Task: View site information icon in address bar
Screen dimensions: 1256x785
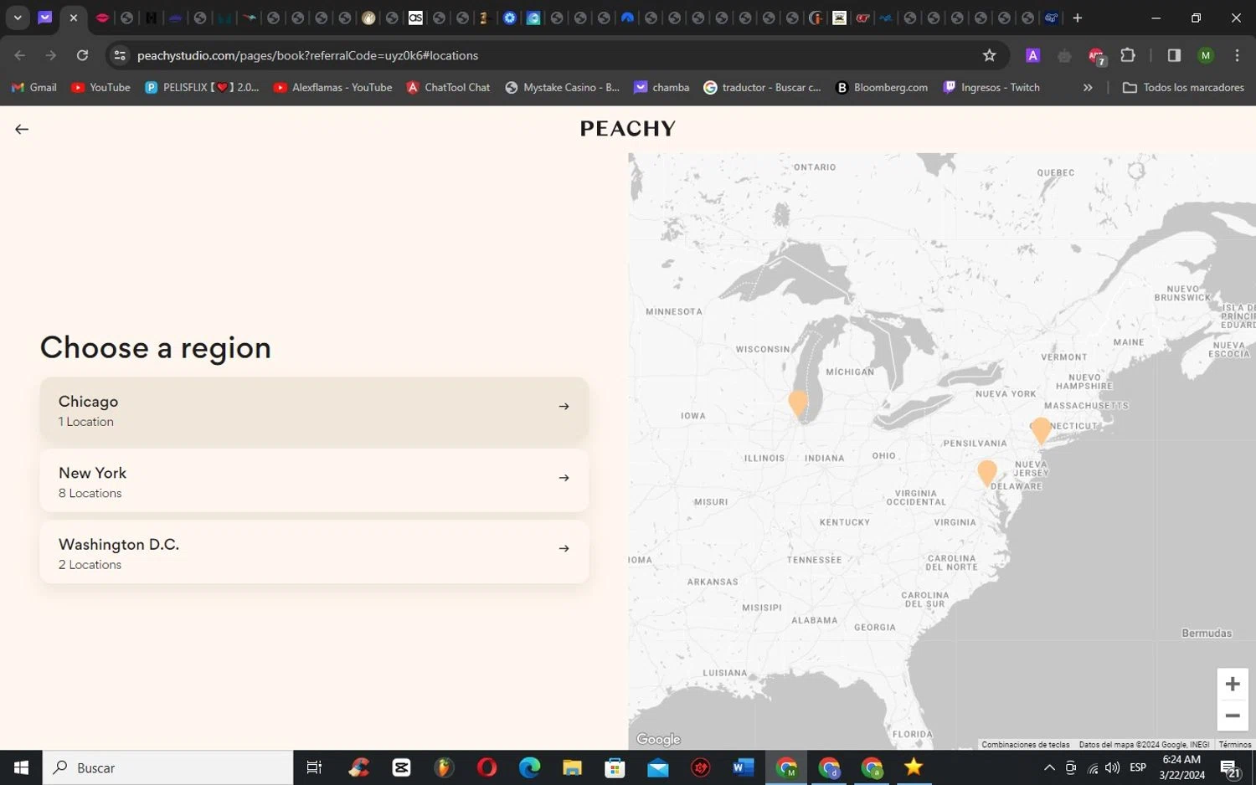Action: coord(120,55)
